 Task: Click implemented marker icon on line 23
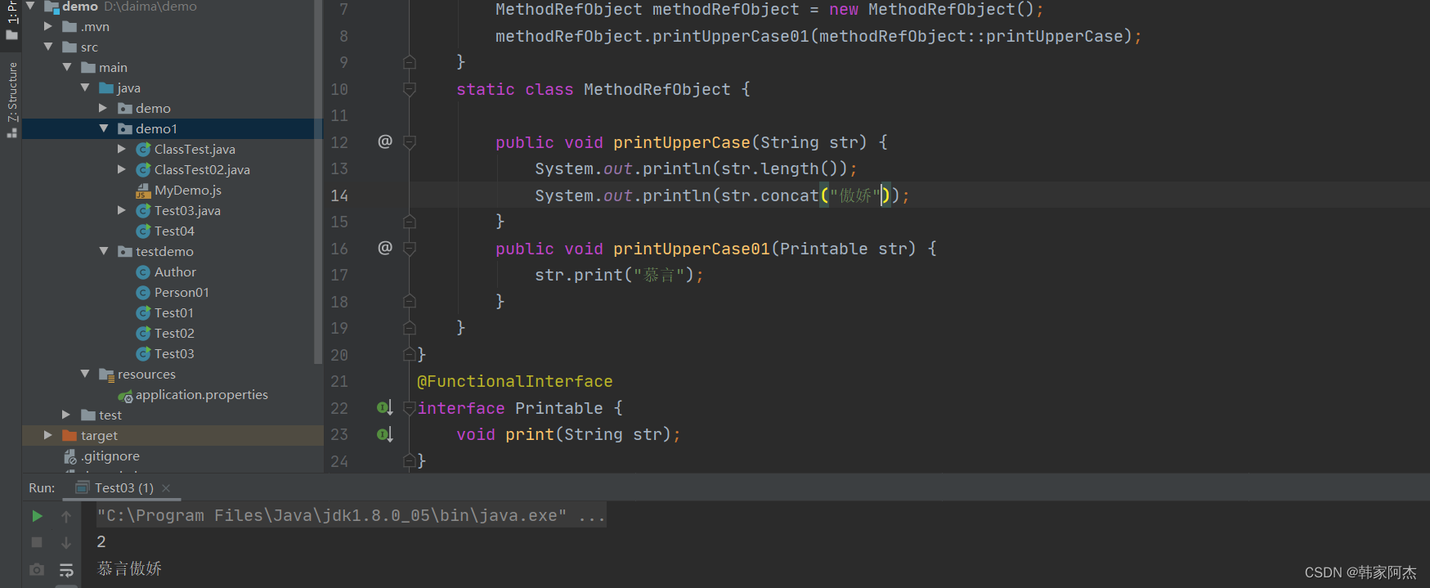[x=384, y=434]
